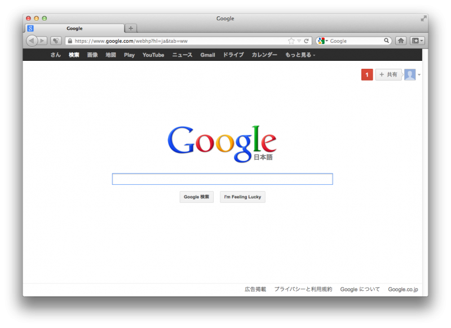Screen dimensions: 451x328
Task: Click the Google 検索 button
Action: click(x=196, y=197)
